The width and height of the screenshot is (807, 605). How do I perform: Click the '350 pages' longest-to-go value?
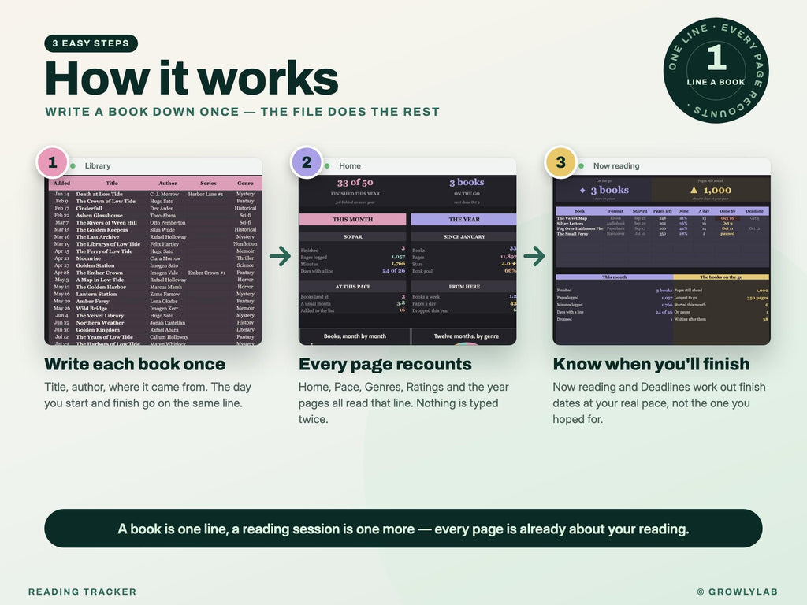click(x=757, y=298)
